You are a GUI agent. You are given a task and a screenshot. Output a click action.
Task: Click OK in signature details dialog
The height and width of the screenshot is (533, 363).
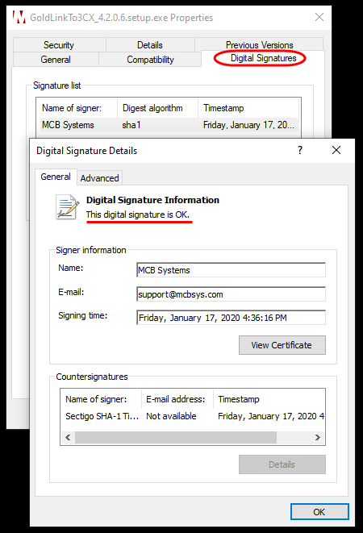(319, 511)
